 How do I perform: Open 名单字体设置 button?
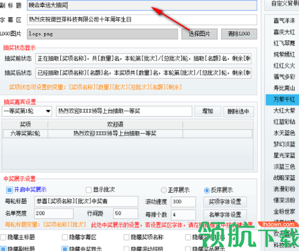pyautogui.click(x=225, y=215)
